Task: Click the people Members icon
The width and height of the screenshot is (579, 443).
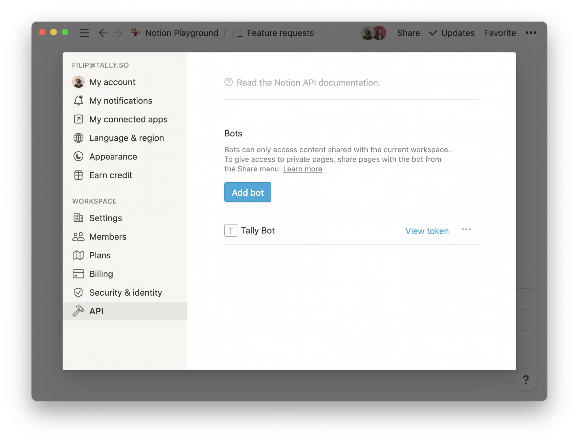Action: 78,237
